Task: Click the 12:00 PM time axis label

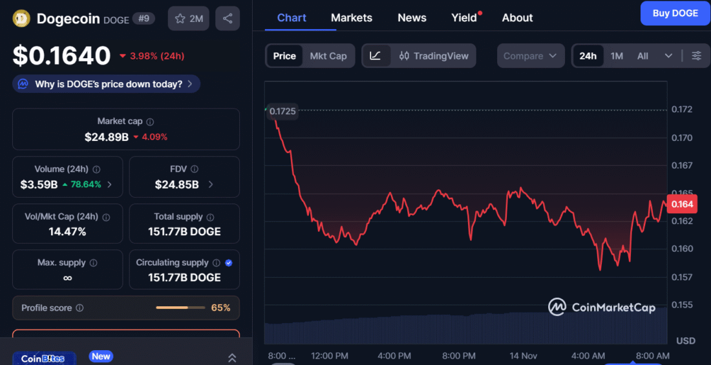Action: [329, 355]
